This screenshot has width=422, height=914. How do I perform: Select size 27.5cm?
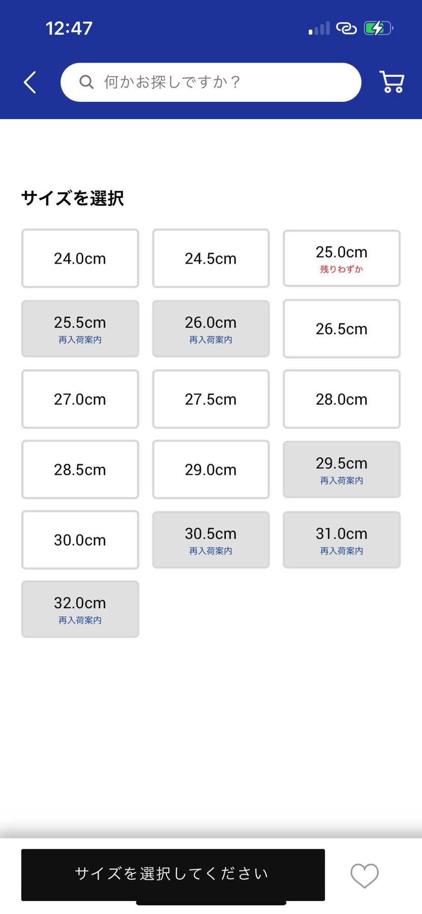[210, 399]
